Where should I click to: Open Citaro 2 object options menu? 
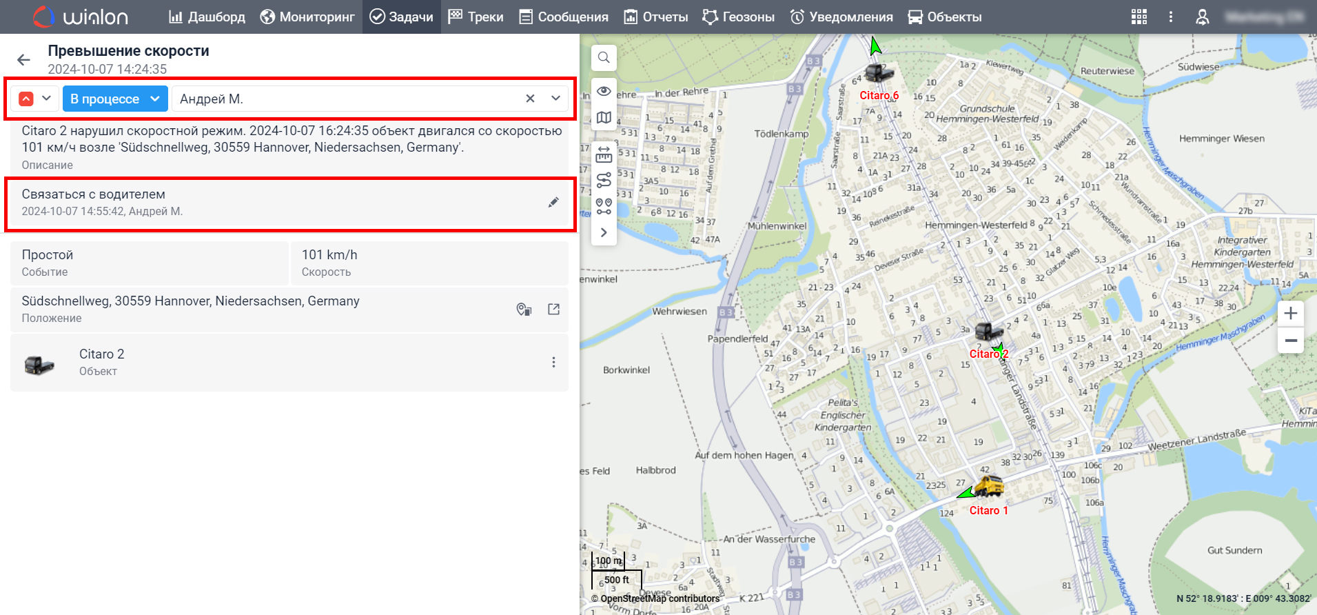(553, 362)
